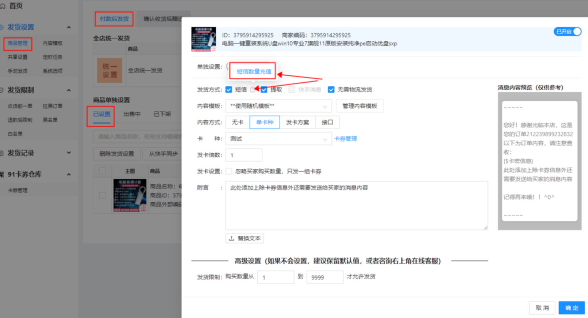
Task: Open the 卡种 dropdown showing 测试
Action: coord(278,139)
